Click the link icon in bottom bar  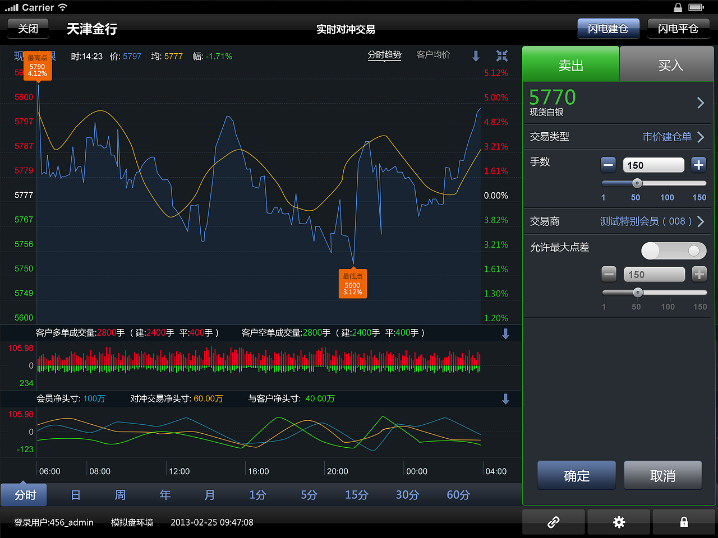click(554, 522)
